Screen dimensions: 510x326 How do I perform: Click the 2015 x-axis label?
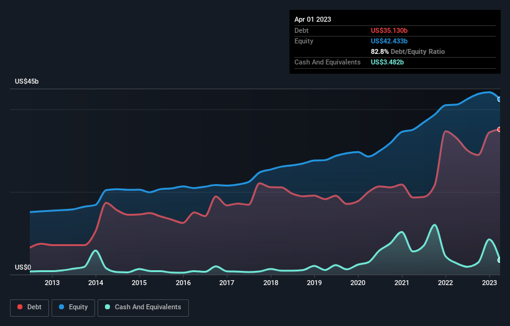click(139, 283)
